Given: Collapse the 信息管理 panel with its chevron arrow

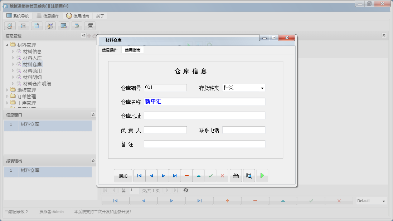Looking at the screenshot, I should pyautogui.click(x=83, y=35).
